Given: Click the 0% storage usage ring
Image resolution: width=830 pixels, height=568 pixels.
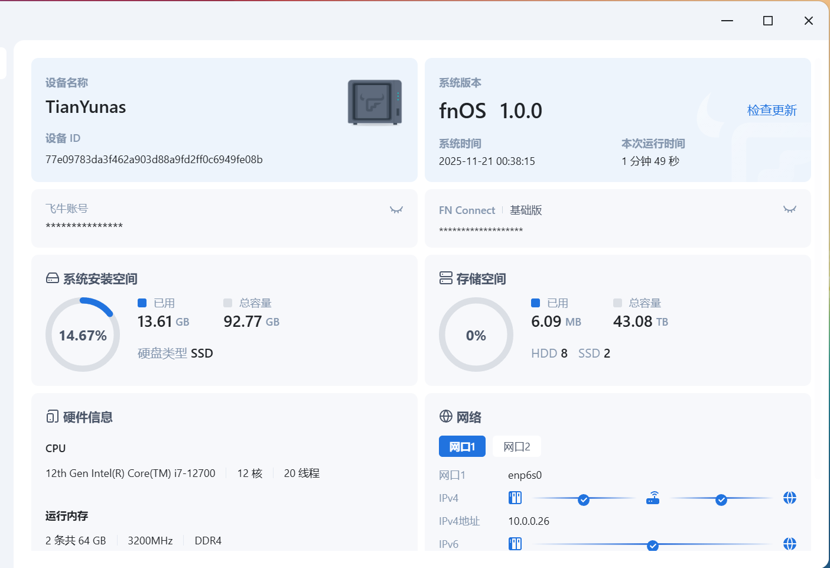Looking at the screenshot, I should point(476,335).
